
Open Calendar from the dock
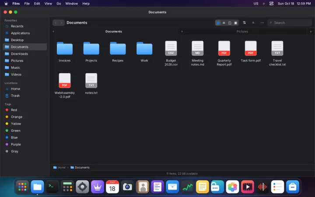[x=112, y=187]
